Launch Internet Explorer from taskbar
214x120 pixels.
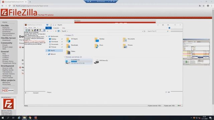[x=19, y=118]
